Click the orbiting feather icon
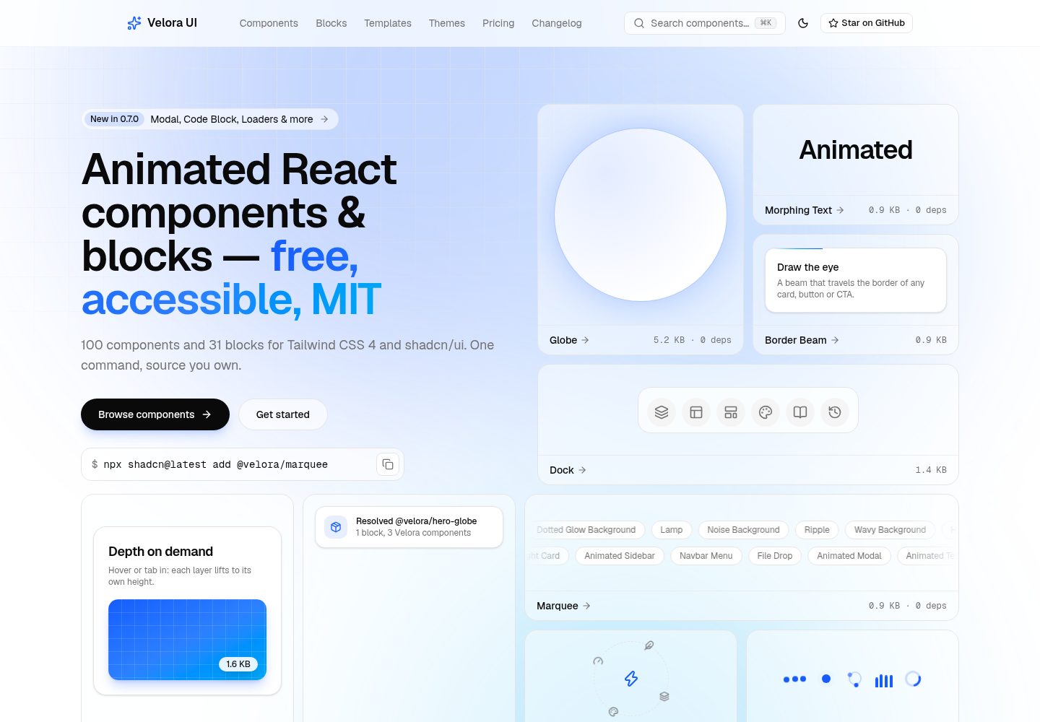Image resolution: width=1040 pixels, height=722 pixels. click(x=649, y=645)
